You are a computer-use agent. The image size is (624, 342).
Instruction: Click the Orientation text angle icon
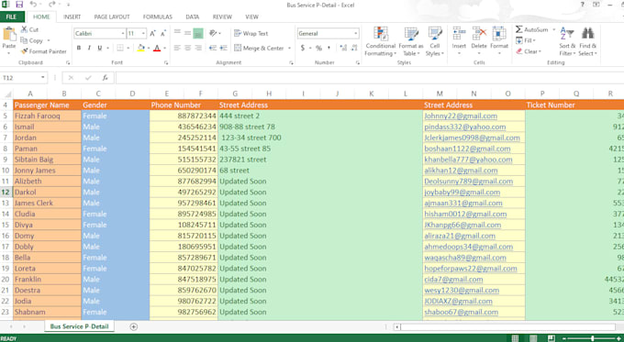[213, 33]
